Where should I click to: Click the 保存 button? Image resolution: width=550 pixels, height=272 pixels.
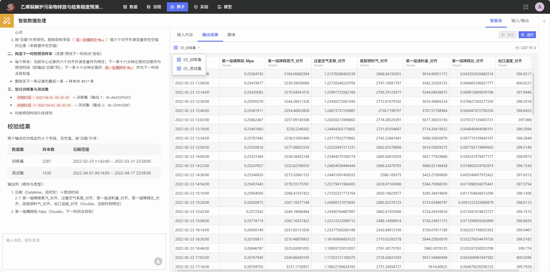pyautogui.click(x=508, y=35)
